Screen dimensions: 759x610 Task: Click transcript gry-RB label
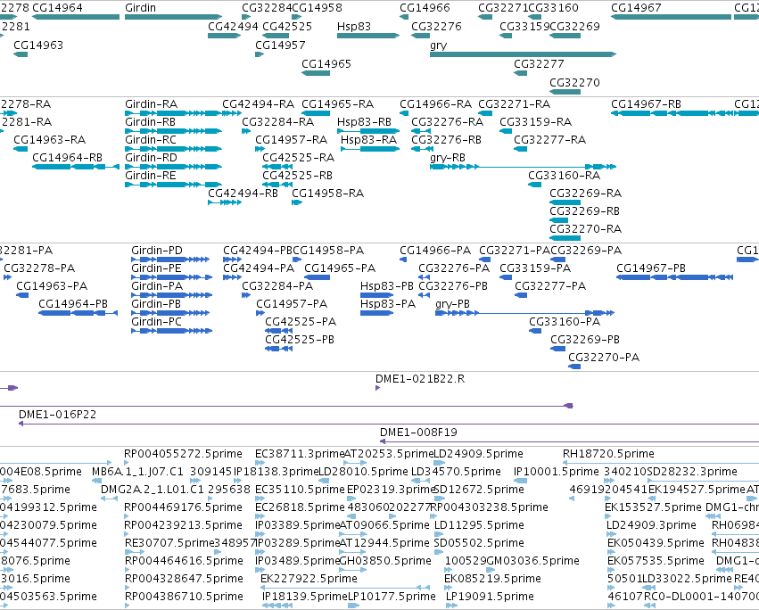click(447, 158)
